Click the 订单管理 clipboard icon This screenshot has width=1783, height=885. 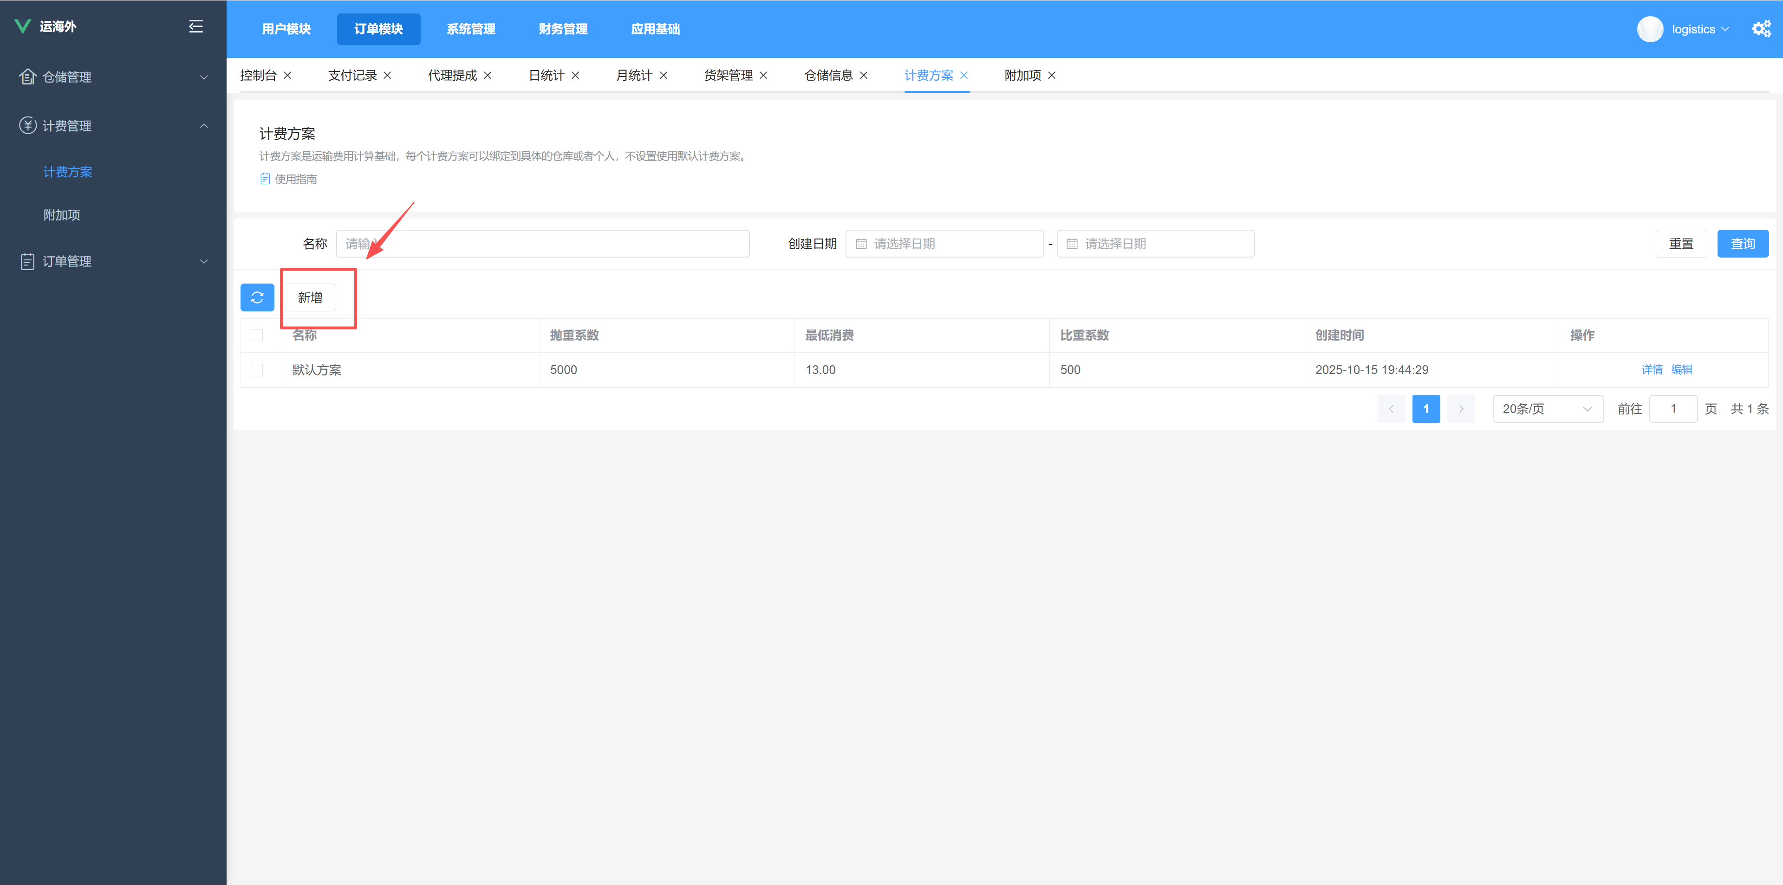pos(27,262)
